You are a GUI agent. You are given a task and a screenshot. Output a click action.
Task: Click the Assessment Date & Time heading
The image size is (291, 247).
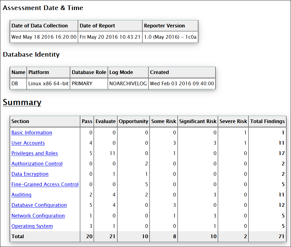point(42,8)
